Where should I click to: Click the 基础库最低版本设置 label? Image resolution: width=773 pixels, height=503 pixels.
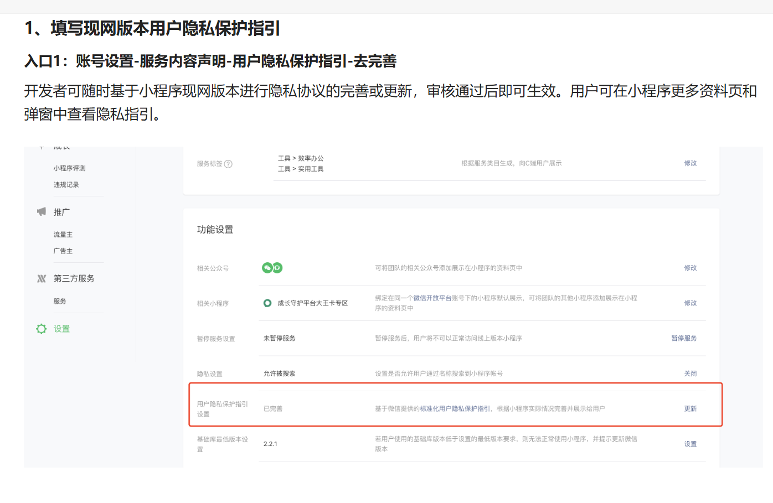click(x=223, y=444)
